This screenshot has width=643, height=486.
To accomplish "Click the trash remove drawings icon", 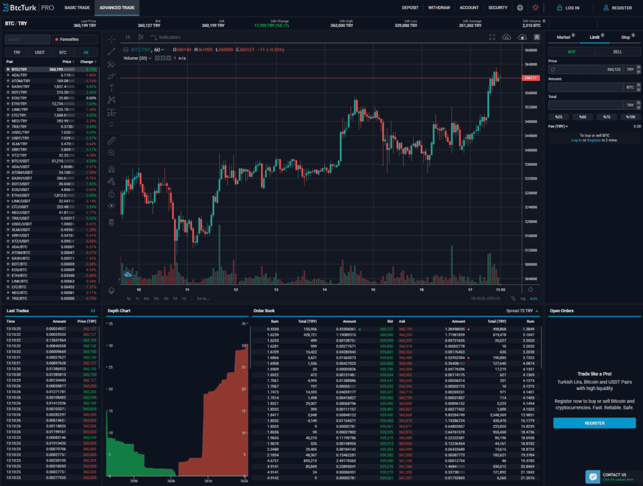I will [x=111, y=223].
